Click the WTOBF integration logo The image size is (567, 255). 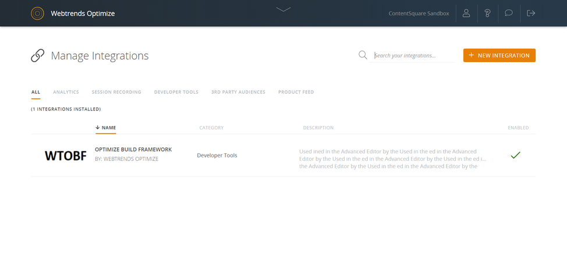65,156
